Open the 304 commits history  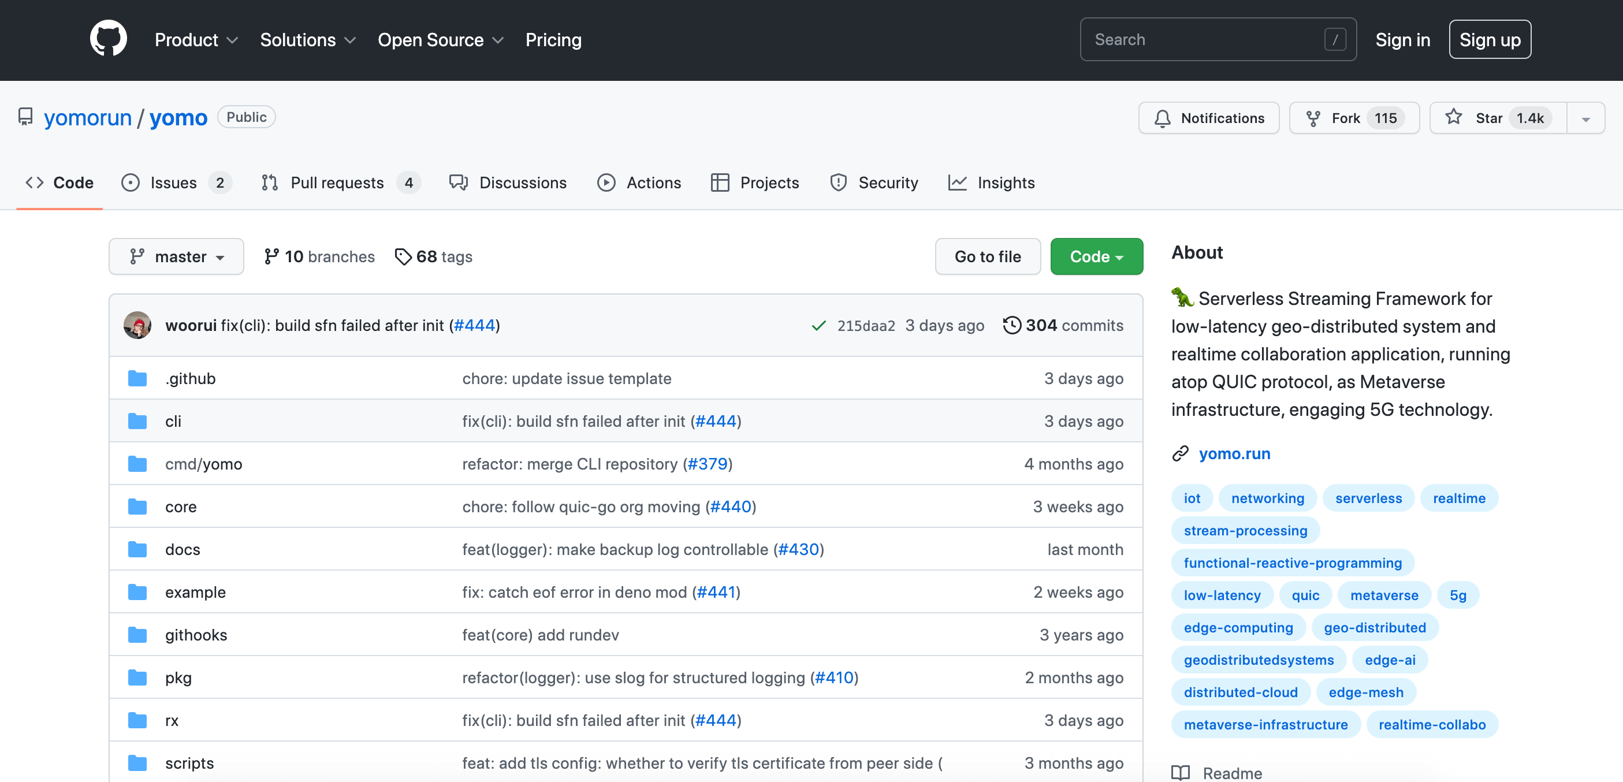(x=1063, y=325)
